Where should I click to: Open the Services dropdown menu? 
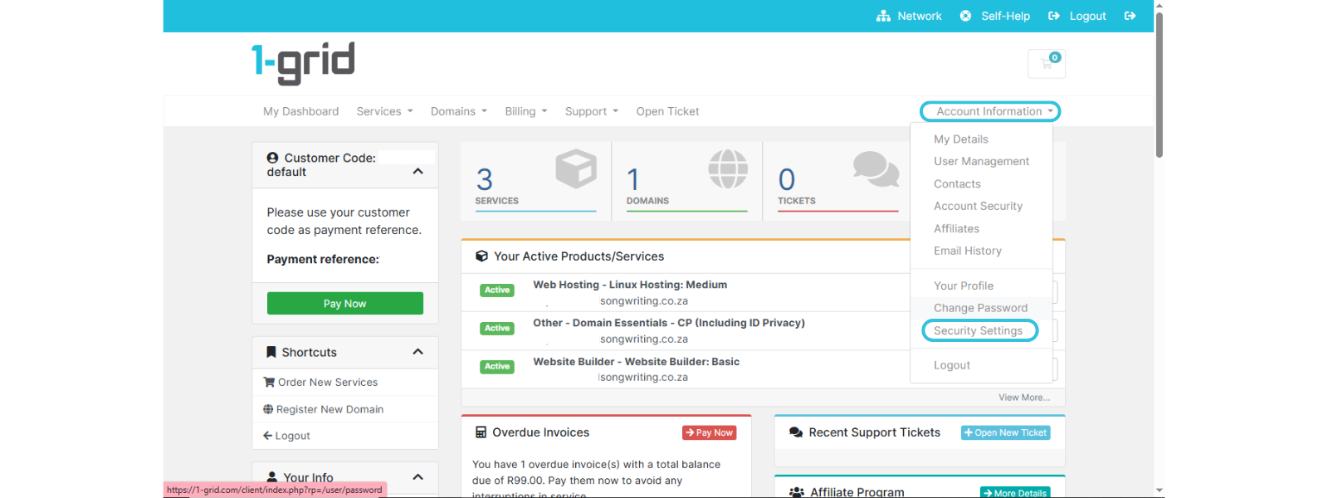pos(384,111)
